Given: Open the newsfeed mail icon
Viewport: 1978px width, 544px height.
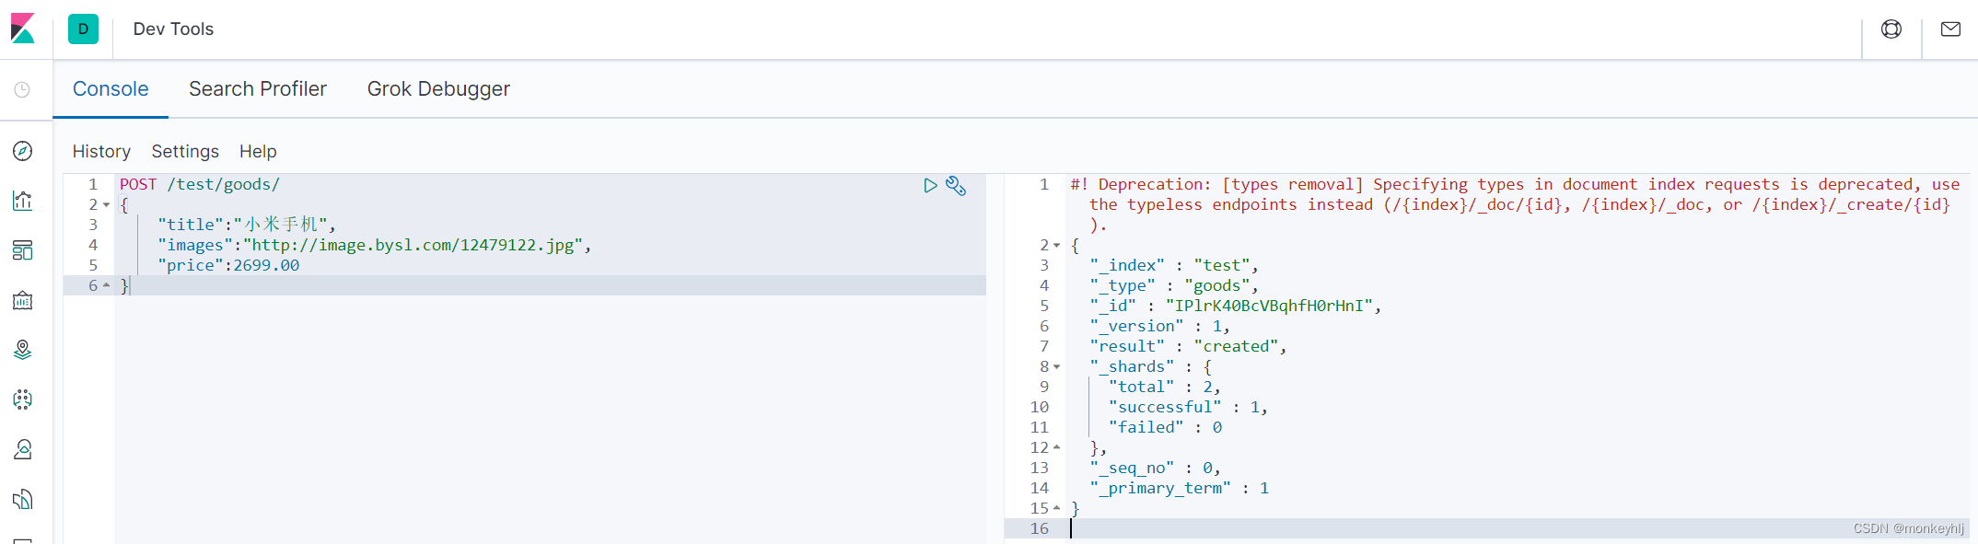Looking at the screenshot, I should pos(1950,29).
